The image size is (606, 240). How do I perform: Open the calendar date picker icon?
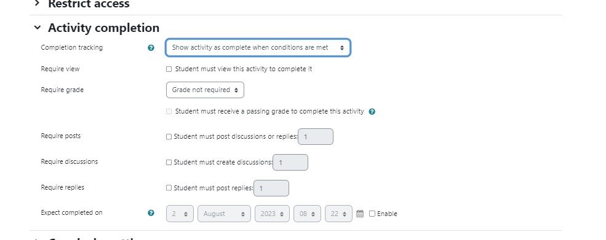pyautogui.click(x=360, y=214)
